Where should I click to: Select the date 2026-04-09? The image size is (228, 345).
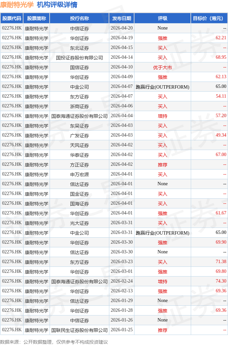tap(122, 77)
